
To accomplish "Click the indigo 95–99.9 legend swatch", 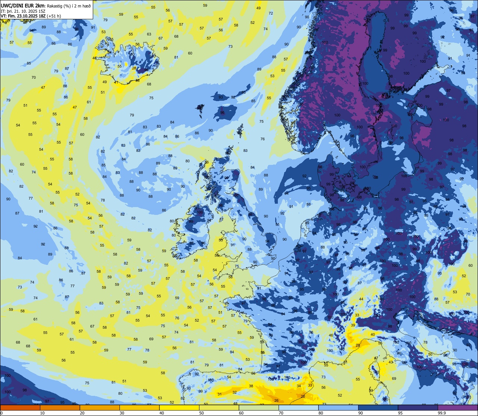I will (418, 407).
